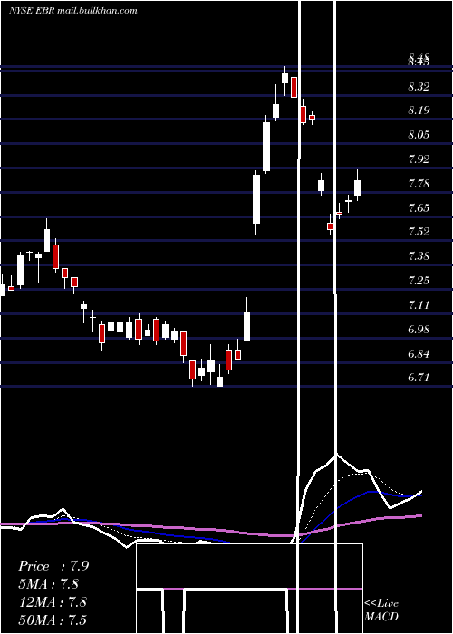Screen dimensions: 453x634
Task: Click the 7.11 price level label
Action: [419, 305]
